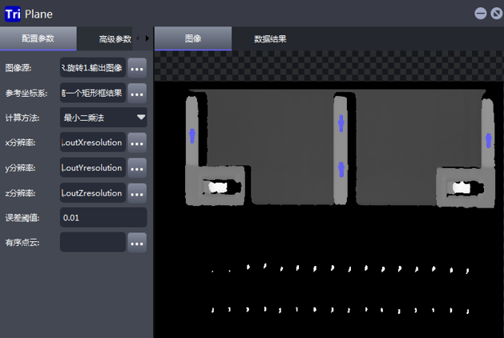This screenshot has width=504, height=338.
Task: Close the Plane window
Action: [495, 13]
